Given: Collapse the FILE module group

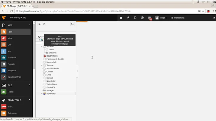Looking at the screenshot, I should [29, 85].
